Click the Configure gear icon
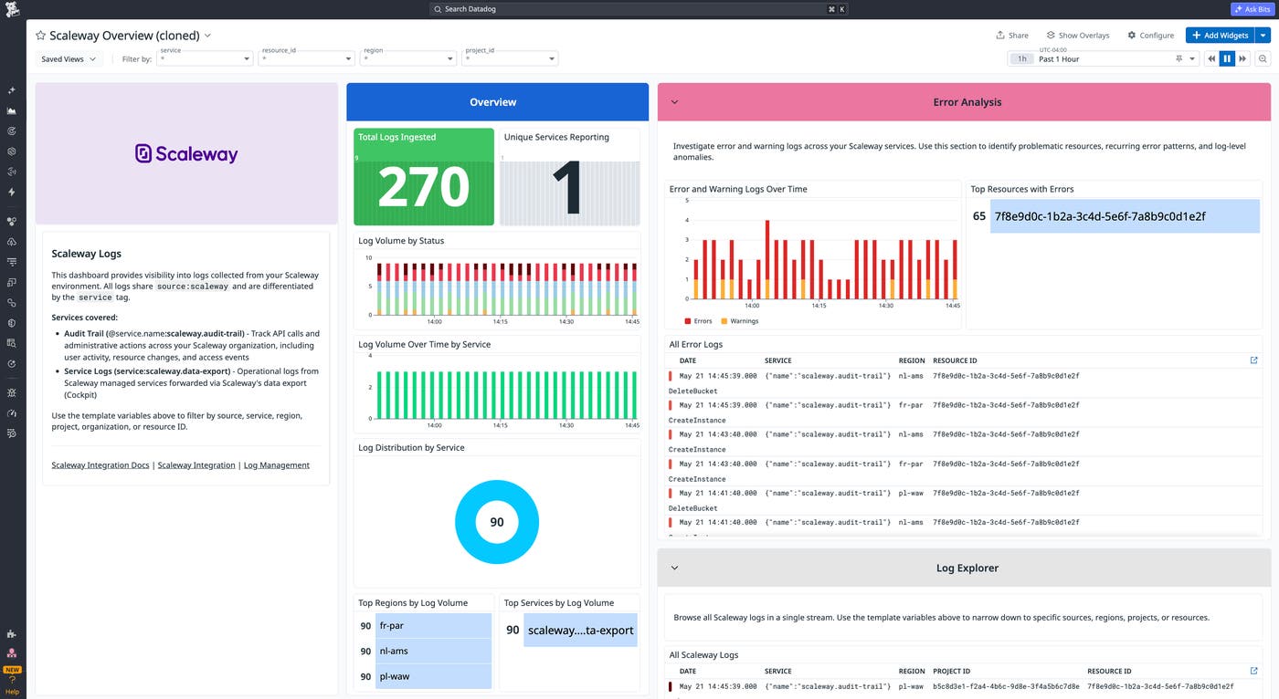The image size is (1279, 699). pos(1132,36)
